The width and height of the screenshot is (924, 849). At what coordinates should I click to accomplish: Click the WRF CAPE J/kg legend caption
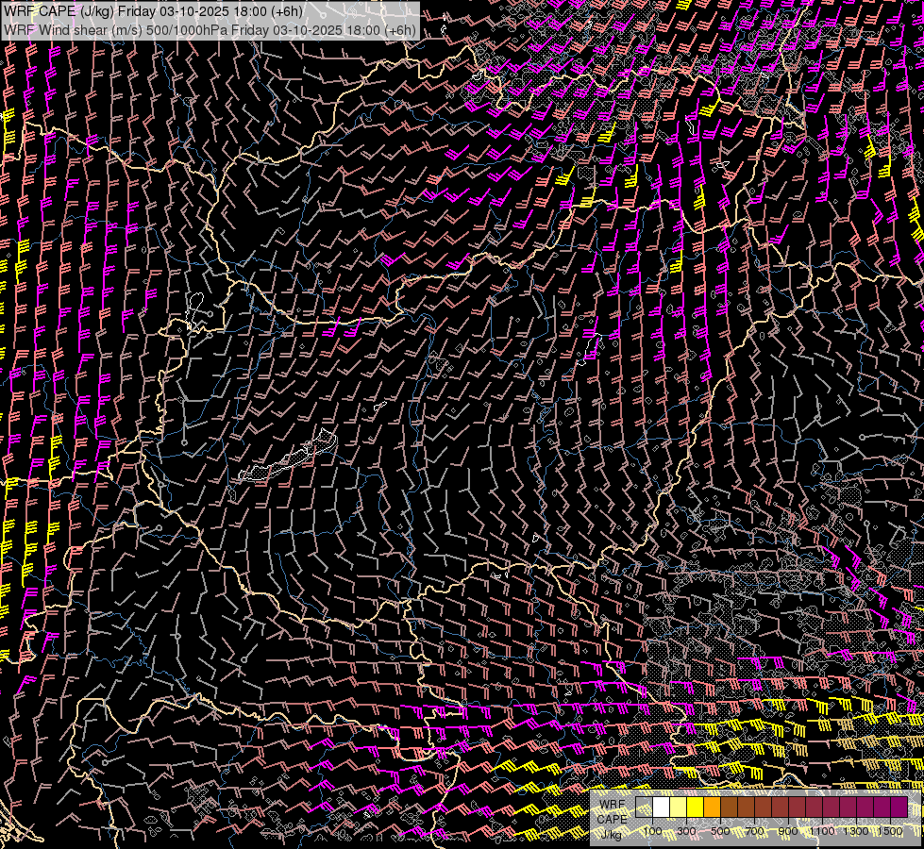coord(613,819)
